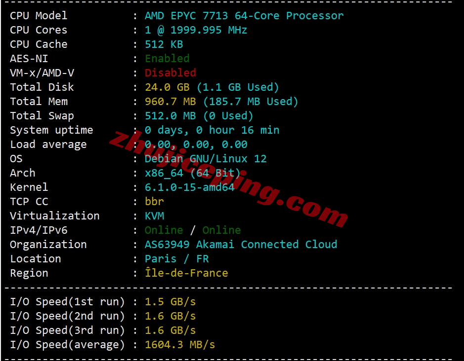This screenshot has width=464, height=361.
Task: Click the System uptime value 16 min
Action: pos(260,130)
